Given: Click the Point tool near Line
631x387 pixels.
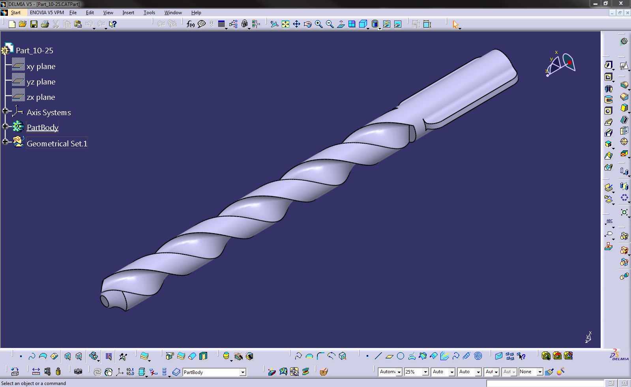Looking at the screenshot, I should (367, 356).
